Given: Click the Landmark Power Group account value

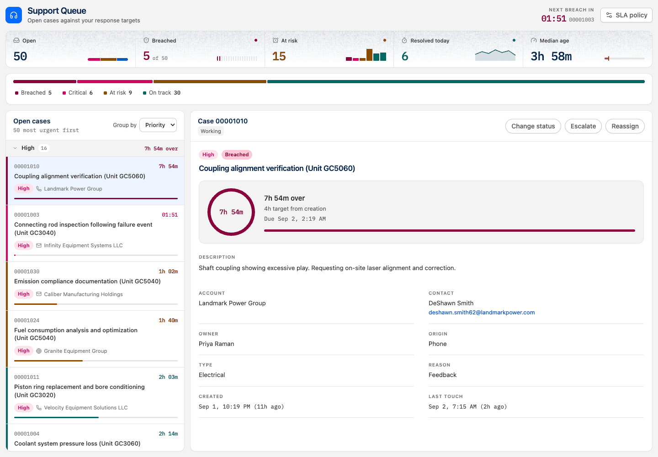Looking at the screenshot, I should pos(232,303).
